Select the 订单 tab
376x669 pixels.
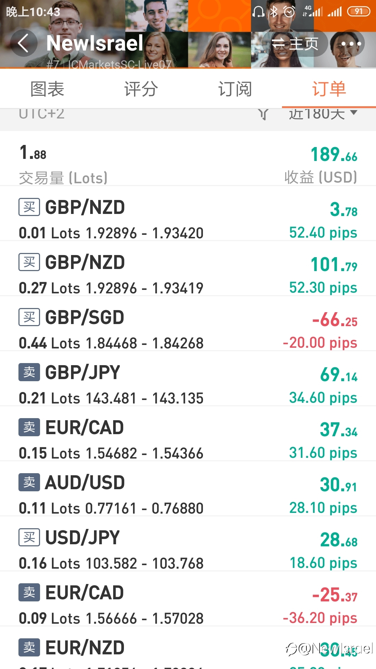point(329,89)
